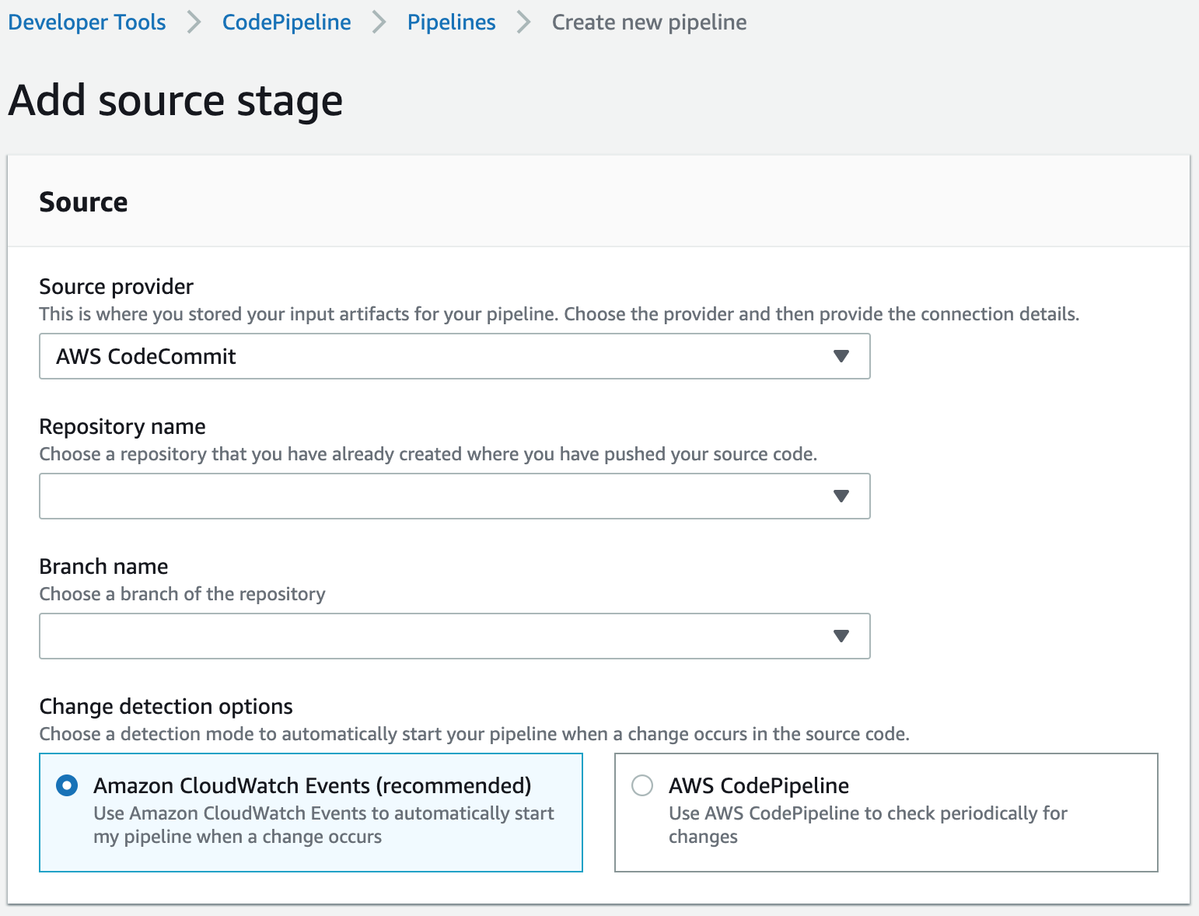1199x916 pixels.
Task: Click the 'Choose a branch of the repository' hint
Action: pyautogui.click(x=183, y=594)
